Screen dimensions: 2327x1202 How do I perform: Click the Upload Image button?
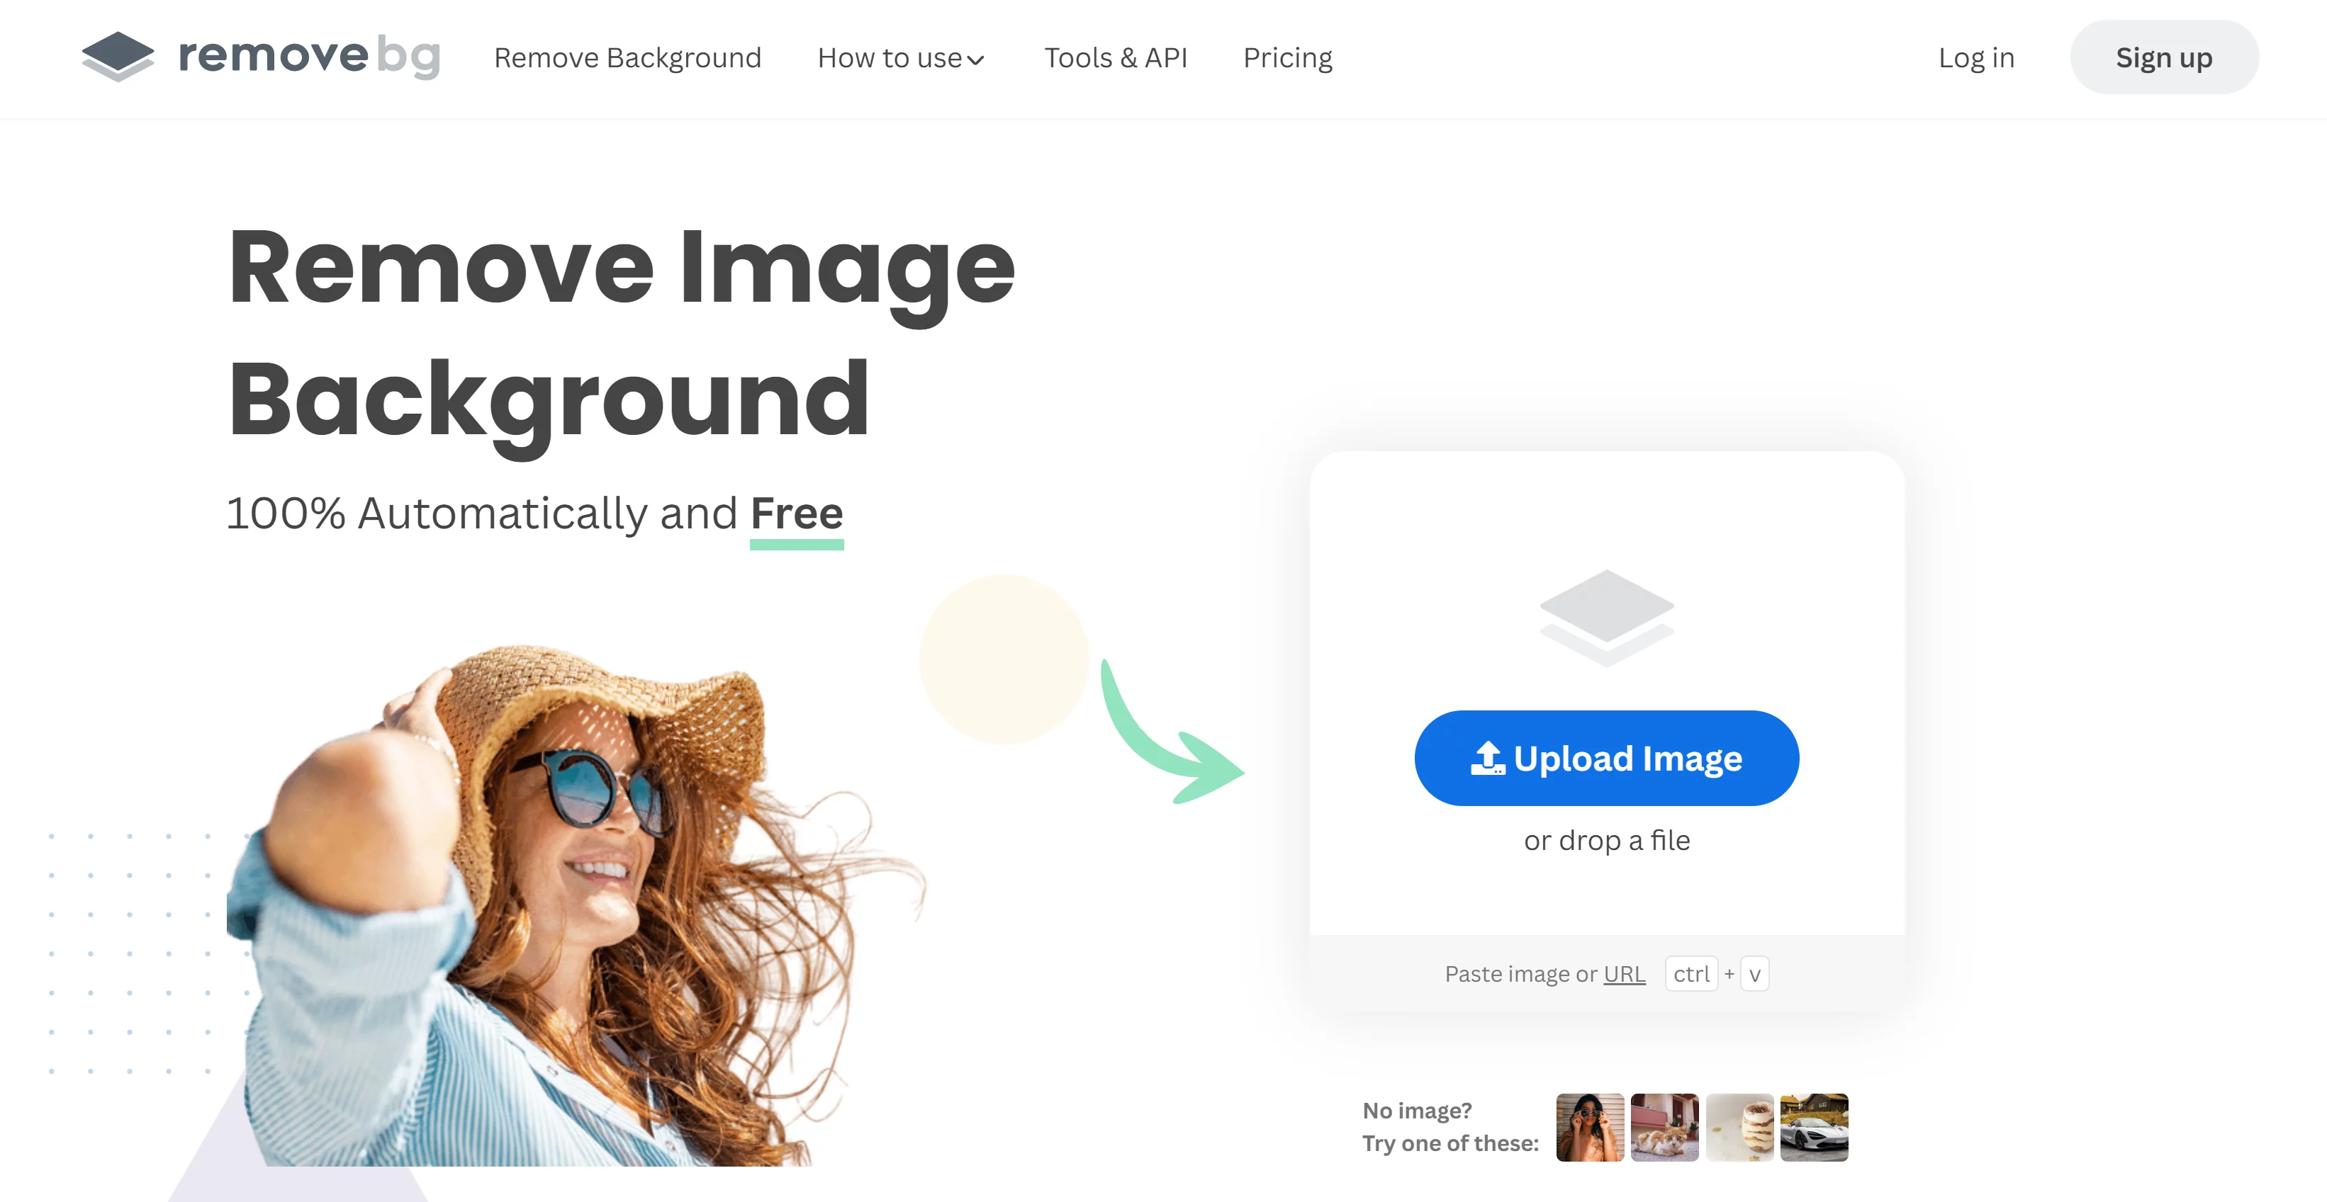point(1605,757)
